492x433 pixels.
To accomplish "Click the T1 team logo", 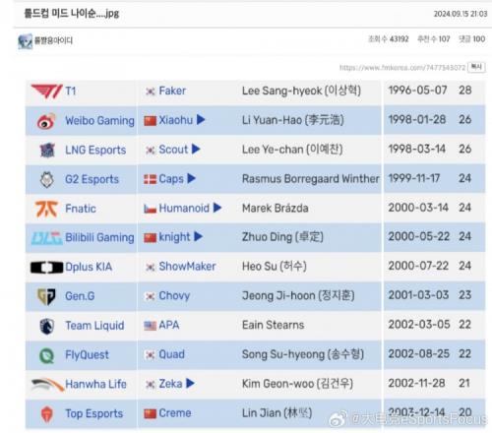I will pyautogui.click(x=46, y=92).
